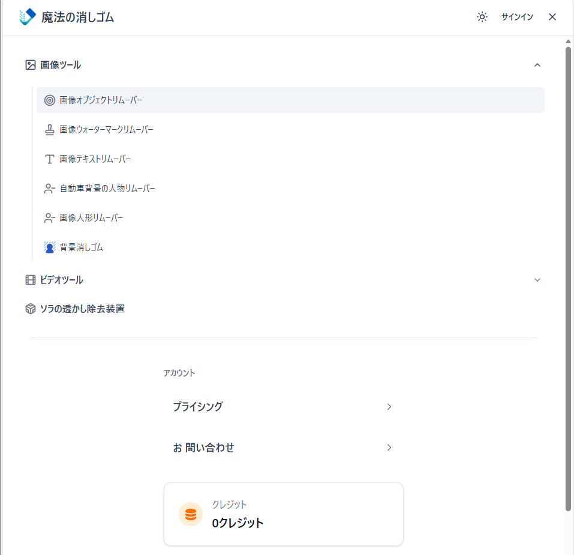Click the orange credits coin icon
Viewport: 574px width, 555px height.
[x=191, y=515]
